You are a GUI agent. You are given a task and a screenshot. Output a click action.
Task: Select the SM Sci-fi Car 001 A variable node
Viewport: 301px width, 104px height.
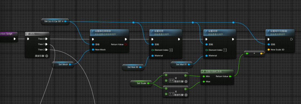(x=55, y=21)
